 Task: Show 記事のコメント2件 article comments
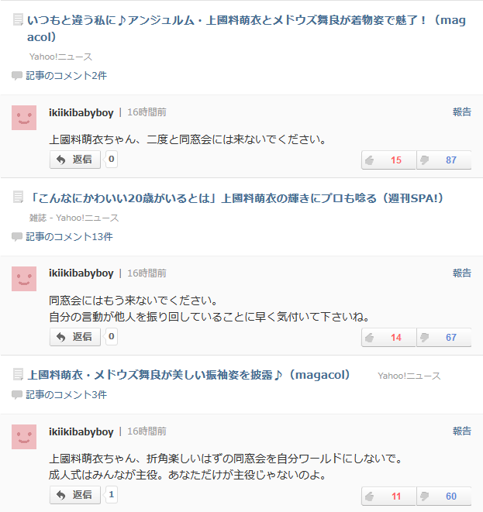[66, 76]
